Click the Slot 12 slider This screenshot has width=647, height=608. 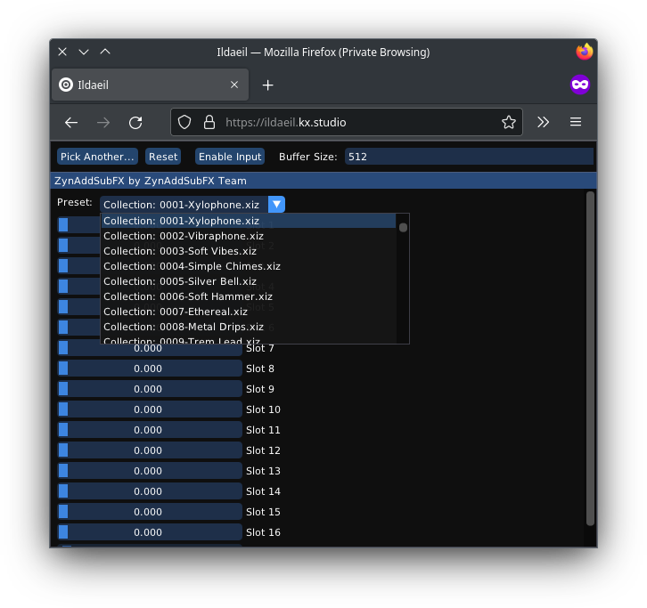[150, 450]
